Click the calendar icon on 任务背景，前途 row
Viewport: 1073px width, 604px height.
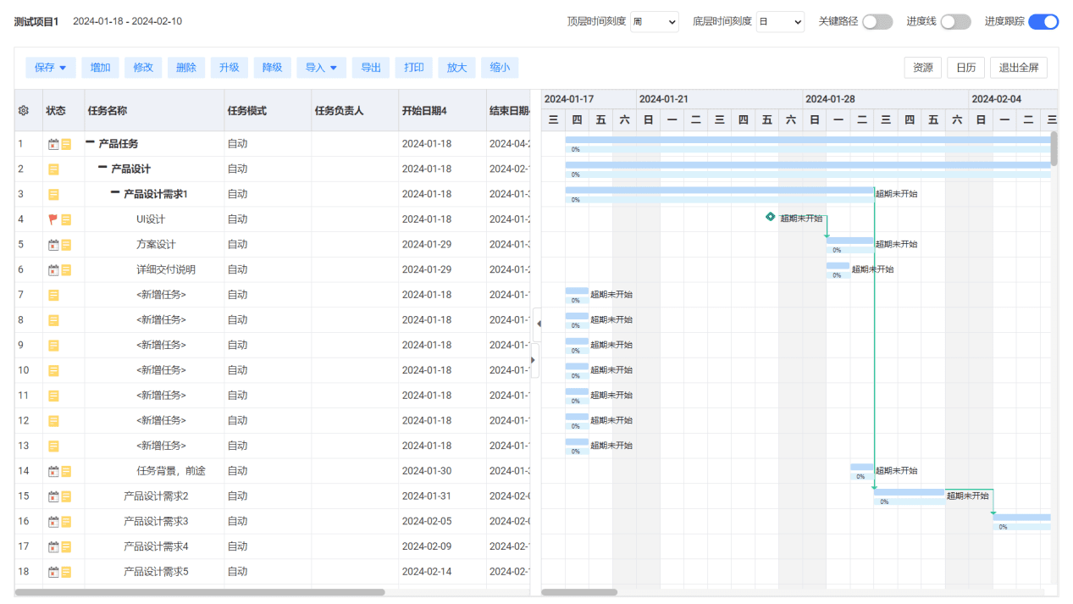53,471
